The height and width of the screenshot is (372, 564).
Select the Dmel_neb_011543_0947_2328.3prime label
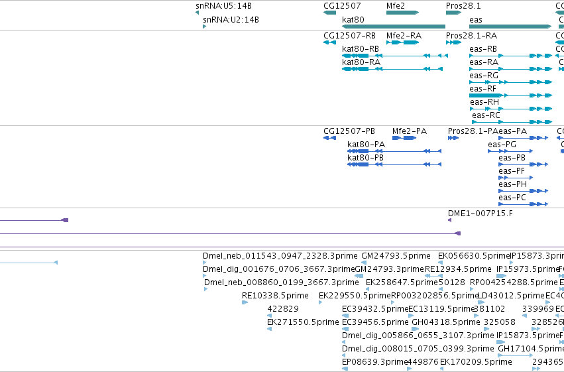[x=280, y=256]
